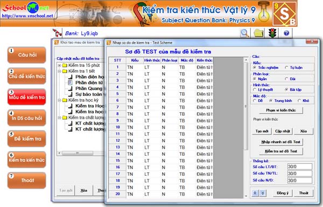Set difficulty to Trung bình
Image resolution: width=323 pixels, height=207 pixels.
pyautogui.click(x=271, y=101)
